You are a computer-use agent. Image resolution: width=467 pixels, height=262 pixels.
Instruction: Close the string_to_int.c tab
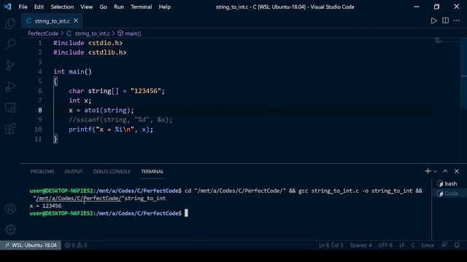(76, 21)
